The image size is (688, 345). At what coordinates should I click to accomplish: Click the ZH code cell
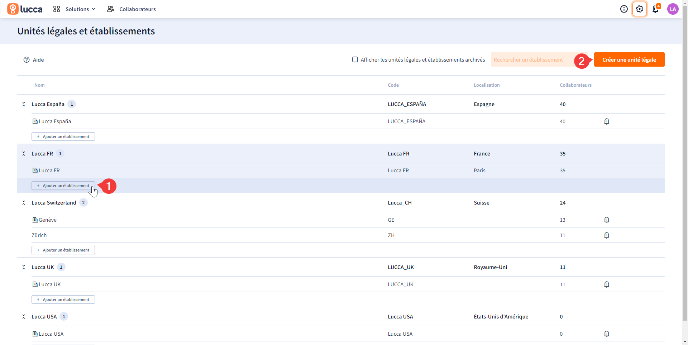click(x=391, y=235)
